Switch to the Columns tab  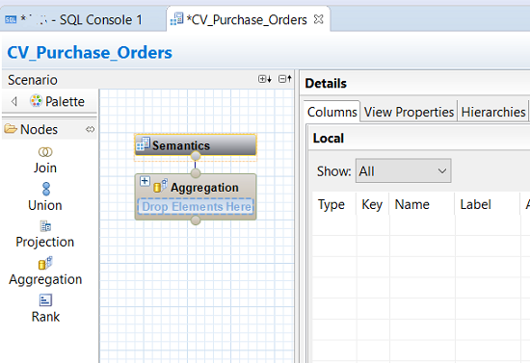331,112
